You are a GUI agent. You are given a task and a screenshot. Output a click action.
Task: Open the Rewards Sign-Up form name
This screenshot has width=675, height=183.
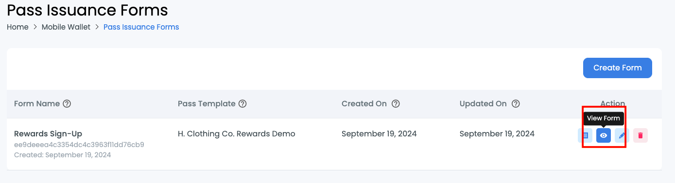pos(48,133)
